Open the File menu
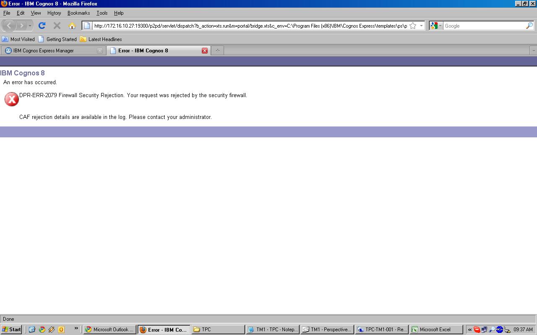The height and width of the screenshot is (335, 537). (x=7, y=13)
